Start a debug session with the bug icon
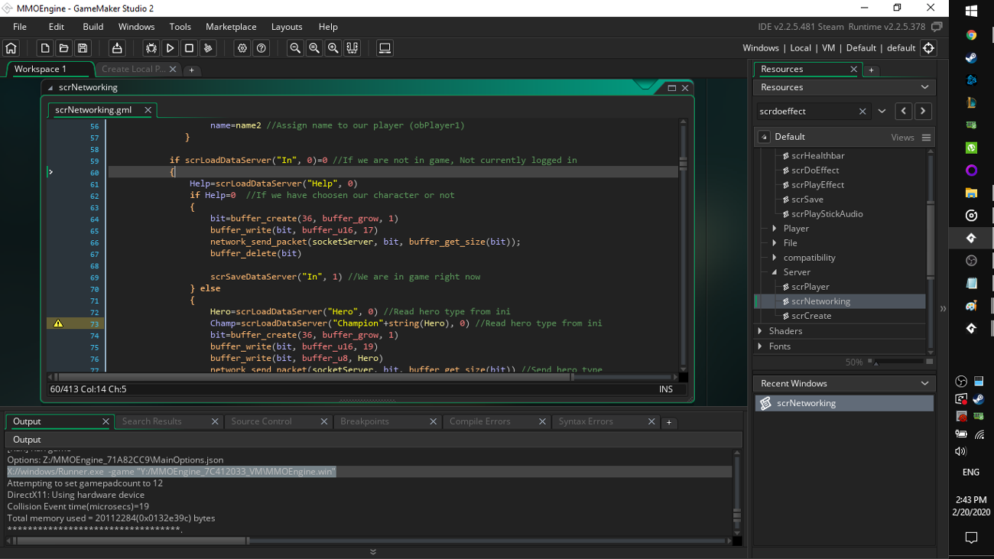 tap(151, 47)
